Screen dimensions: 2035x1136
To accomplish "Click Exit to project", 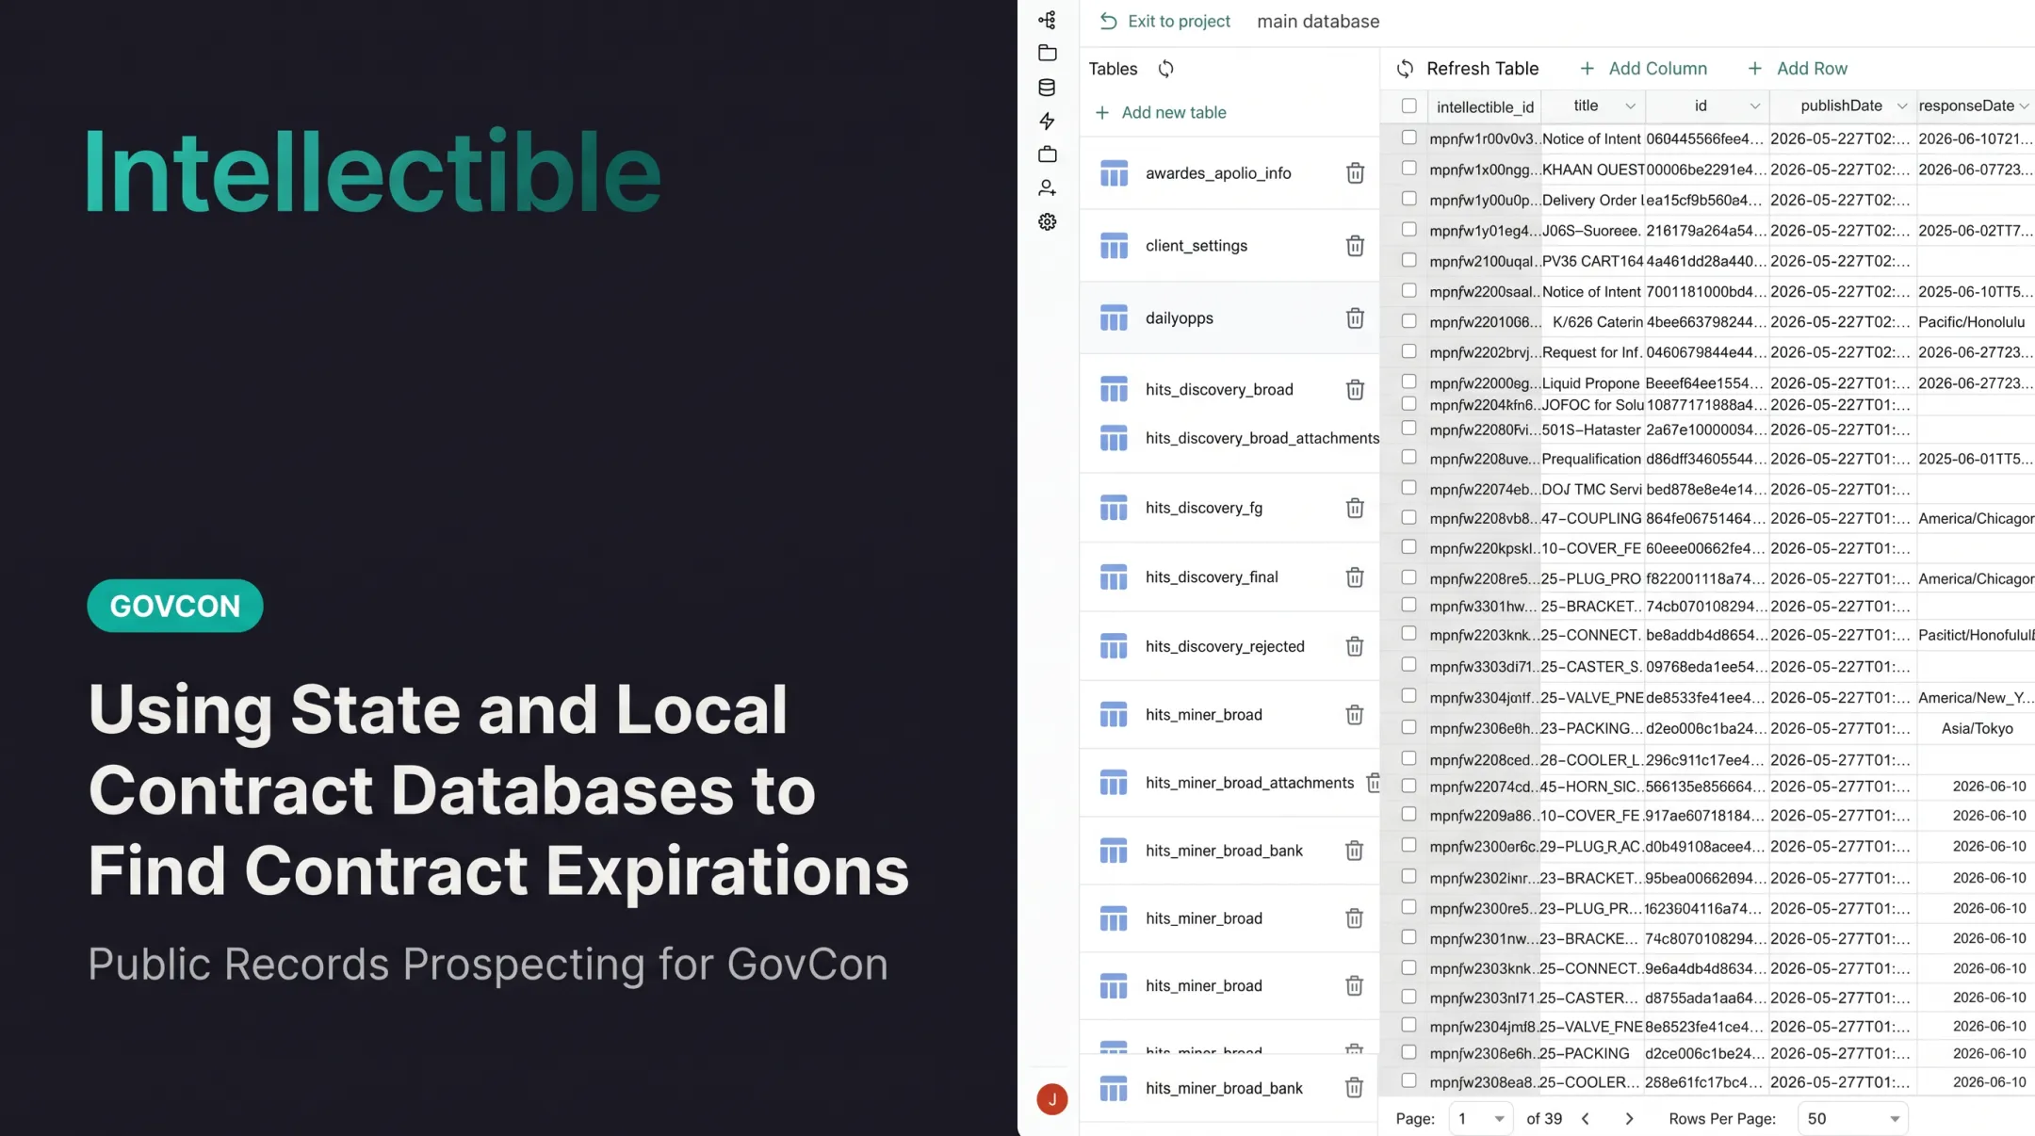I will (1165, 21).
